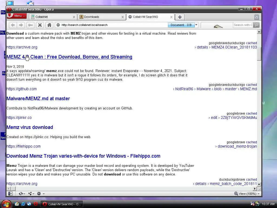This screenshot has height=208, width=277.
Task: Click the Document 0 B progress indicator
Action: pos(181,25)
